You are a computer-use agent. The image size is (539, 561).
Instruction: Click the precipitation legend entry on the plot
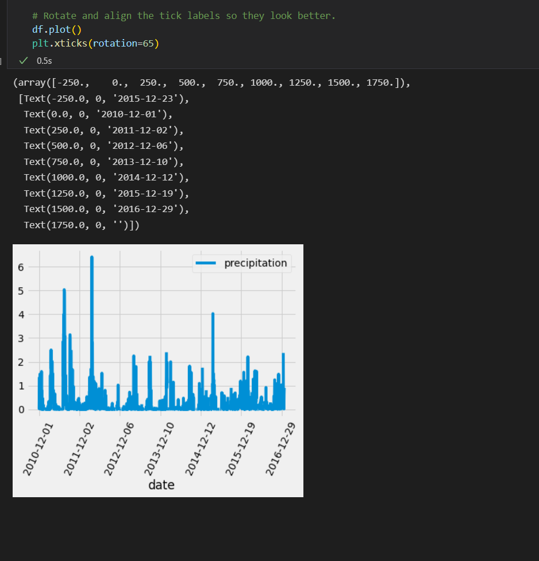click(x=255, y=263)
